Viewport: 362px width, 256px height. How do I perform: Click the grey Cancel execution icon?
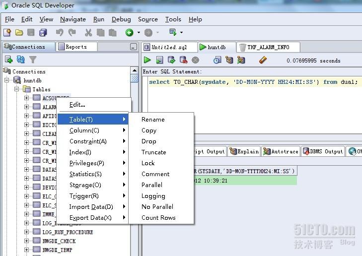(x=195, y=60)
